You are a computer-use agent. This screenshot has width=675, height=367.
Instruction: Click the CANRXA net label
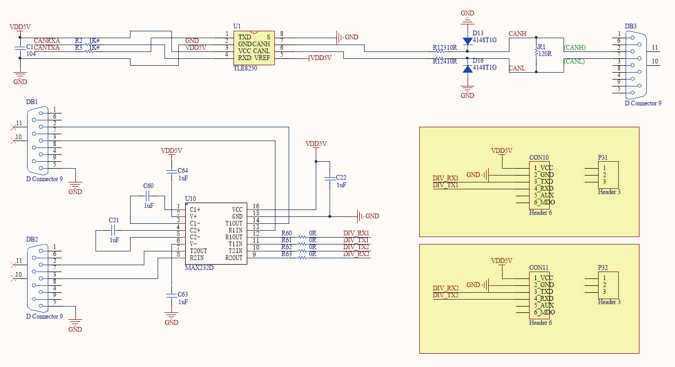47,40
